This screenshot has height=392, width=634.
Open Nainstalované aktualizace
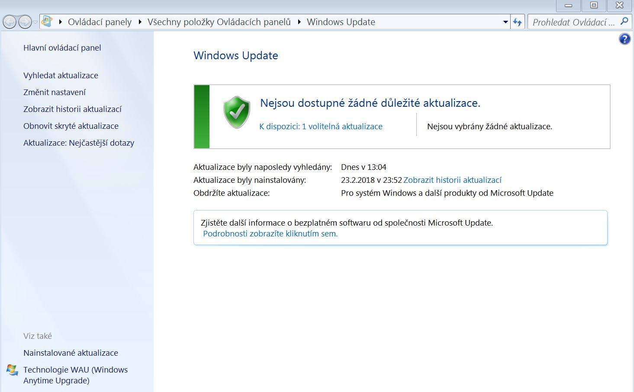[71, 353]
